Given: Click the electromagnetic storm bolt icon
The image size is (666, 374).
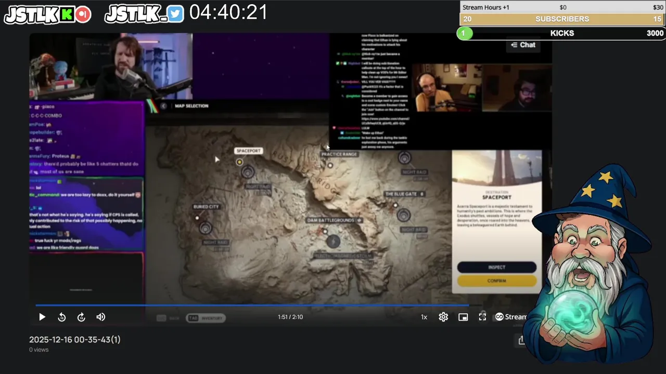Looking at the screenshot, I should (334, 242).
